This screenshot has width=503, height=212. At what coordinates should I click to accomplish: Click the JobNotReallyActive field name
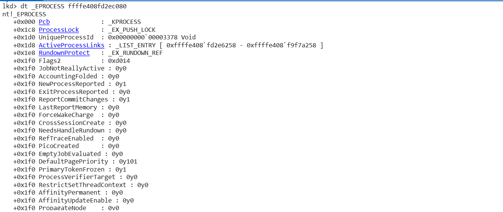71,69
